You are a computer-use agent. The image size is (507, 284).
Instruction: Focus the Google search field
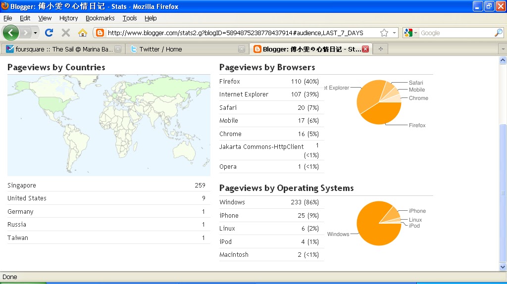pos(456,33)
